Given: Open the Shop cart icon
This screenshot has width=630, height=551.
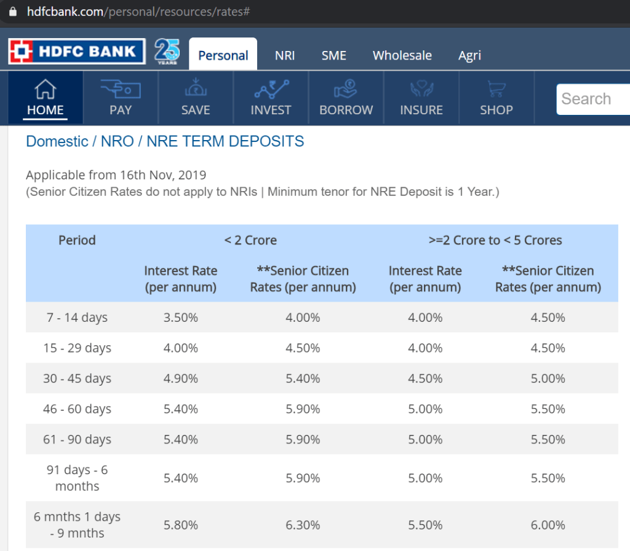Looking at the screenshot, I should [x=496, y=90].
